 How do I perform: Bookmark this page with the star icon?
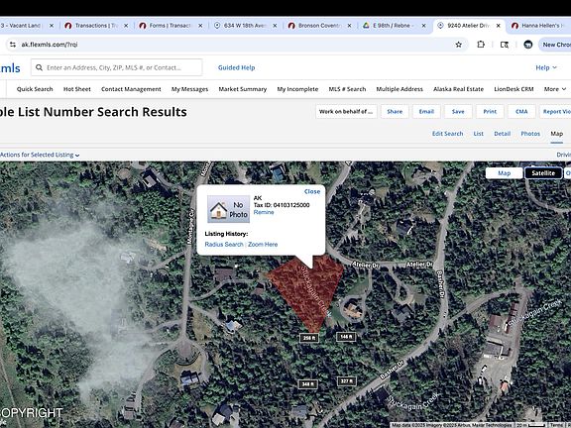458,45
